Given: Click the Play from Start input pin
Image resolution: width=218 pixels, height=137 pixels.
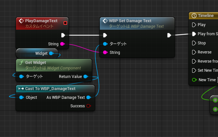Looking at the screenshot, I should point(194,34).
